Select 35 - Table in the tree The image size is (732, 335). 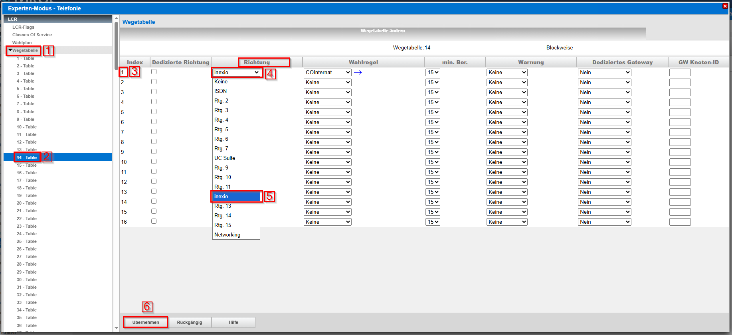27,317
